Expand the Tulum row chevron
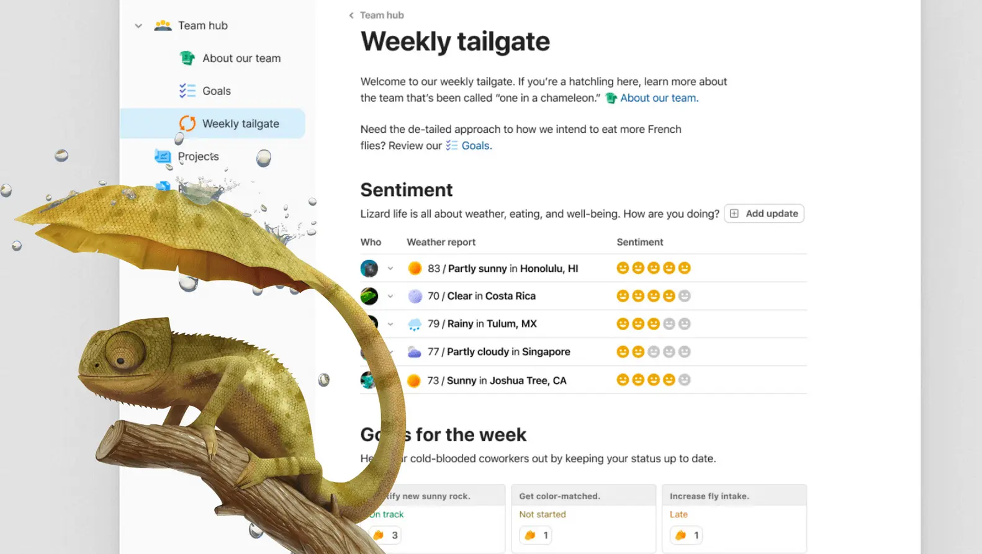Viewport: 982px width, 554px height. coord(390,324)
